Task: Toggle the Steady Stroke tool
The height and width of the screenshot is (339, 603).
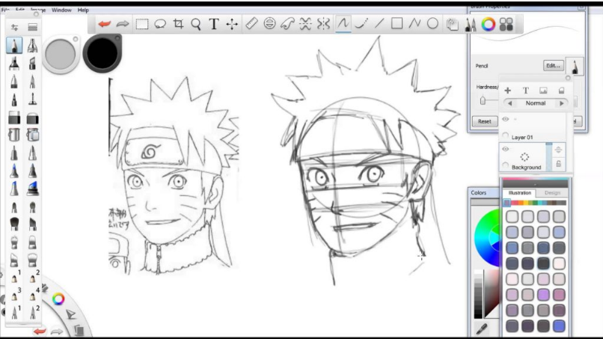Action: (343, 23)
